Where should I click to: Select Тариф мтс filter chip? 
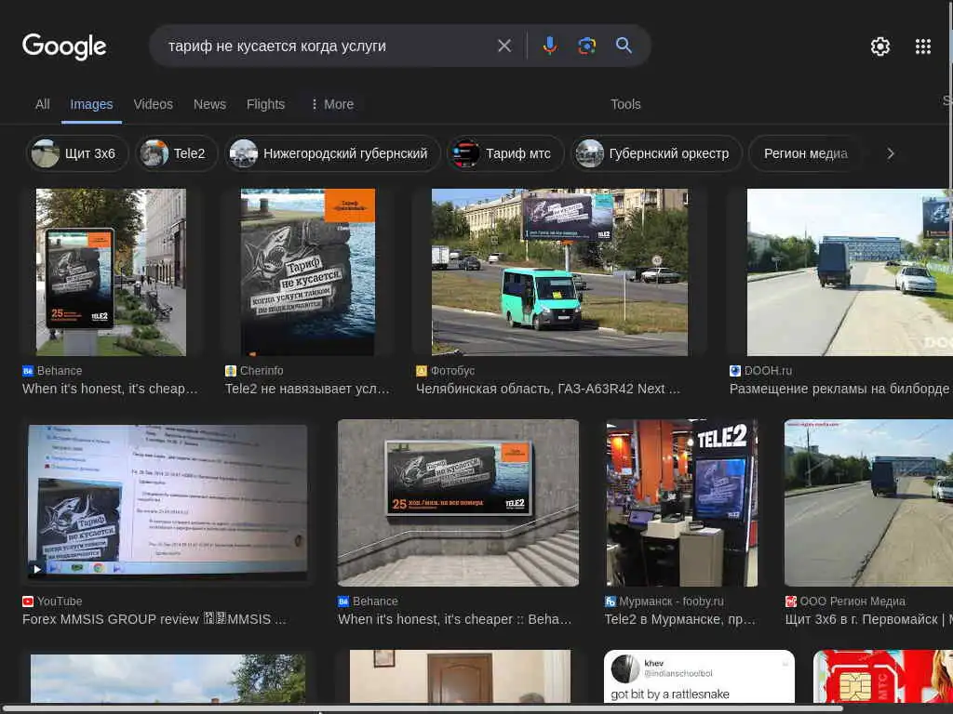[505, 153]
